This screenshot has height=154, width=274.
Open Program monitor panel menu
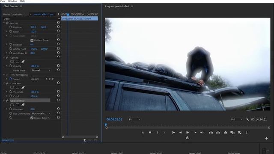132,6
